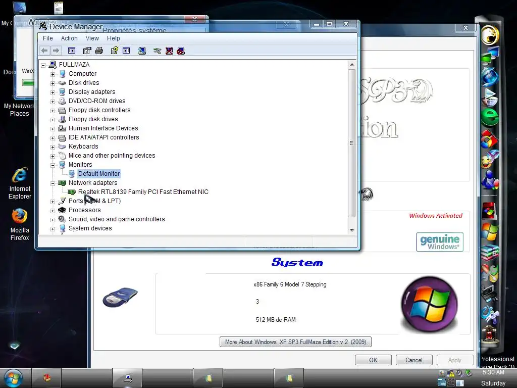Expand the Disk drives node
The image size is (517, 388).
tap(53, 83)
